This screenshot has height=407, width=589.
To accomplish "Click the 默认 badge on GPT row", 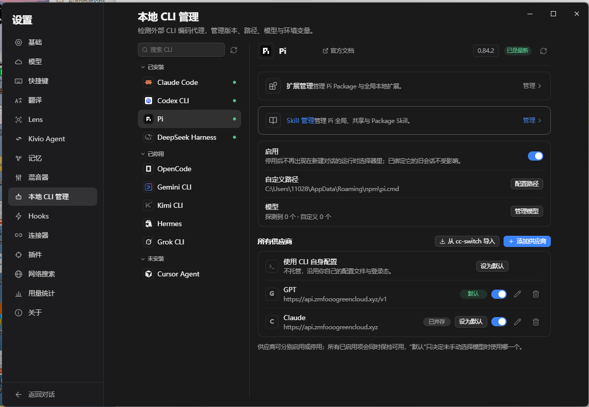I will point(474,294).
